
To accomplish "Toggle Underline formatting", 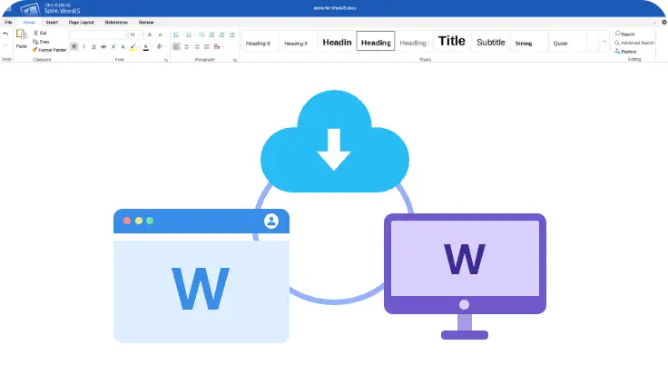I will (x=93, y=46).
